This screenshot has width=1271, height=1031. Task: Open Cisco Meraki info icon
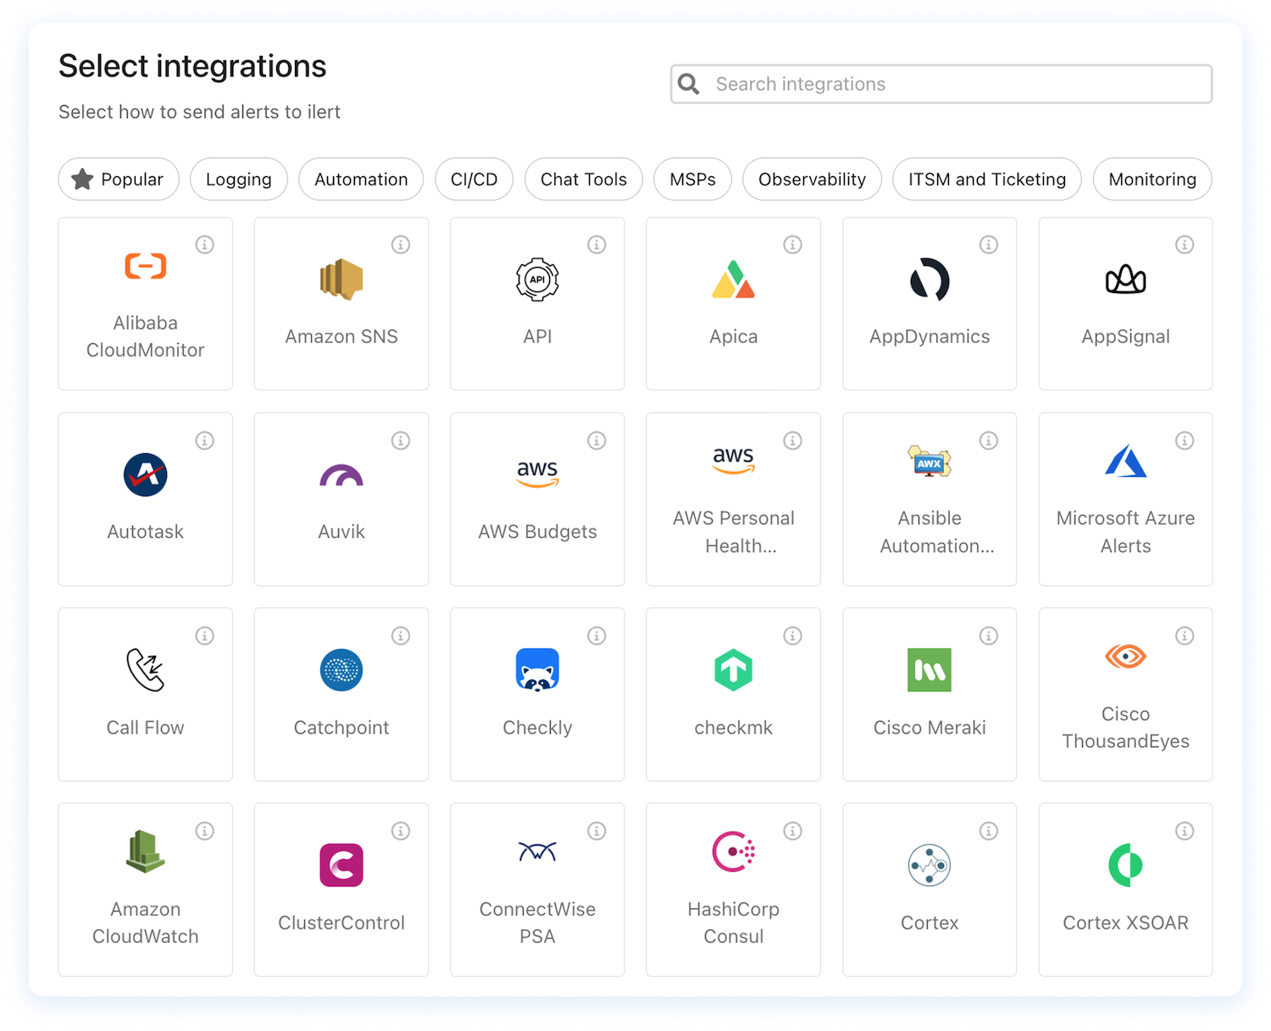(989, 635)
